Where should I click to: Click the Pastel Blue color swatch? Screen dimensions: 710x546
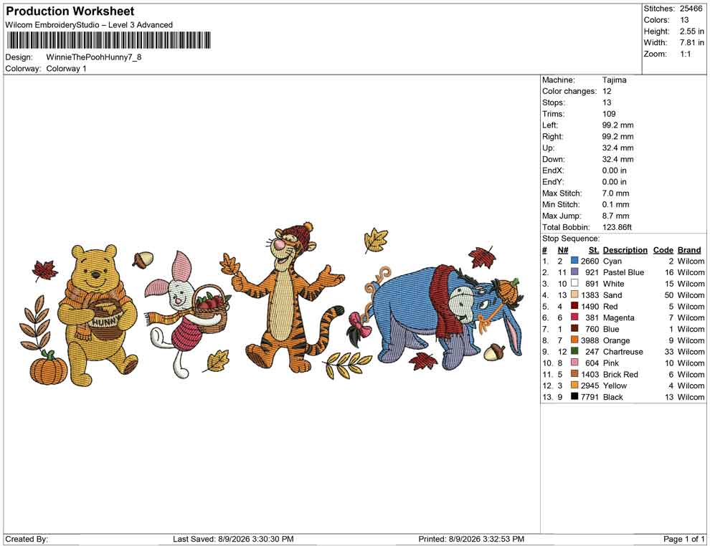point(574,272)
